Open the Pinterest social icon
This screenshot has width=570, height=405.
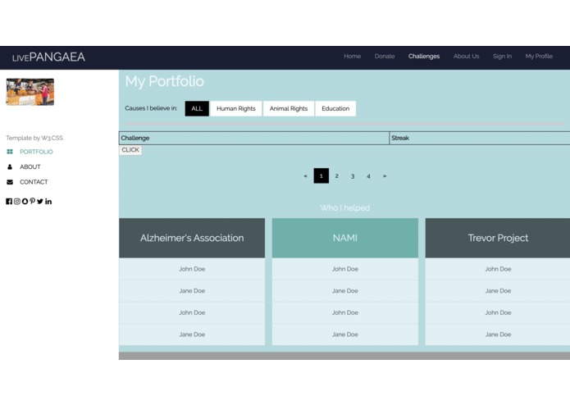coord(32,201)
